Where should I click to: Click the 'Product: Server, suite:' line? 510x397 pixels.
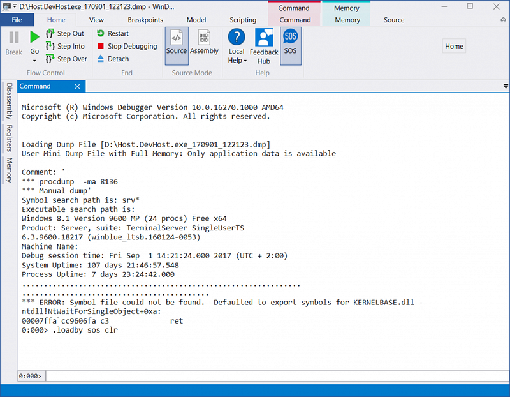[x=133, y=228]
